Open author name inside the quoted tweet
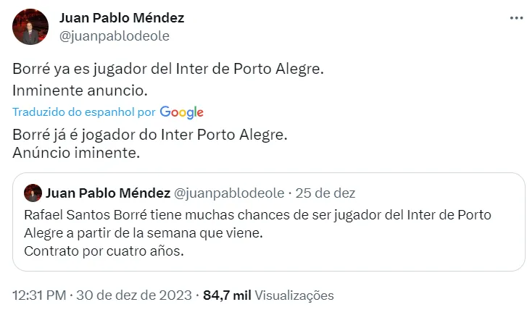Screen dimensions: 527x315 107,193
